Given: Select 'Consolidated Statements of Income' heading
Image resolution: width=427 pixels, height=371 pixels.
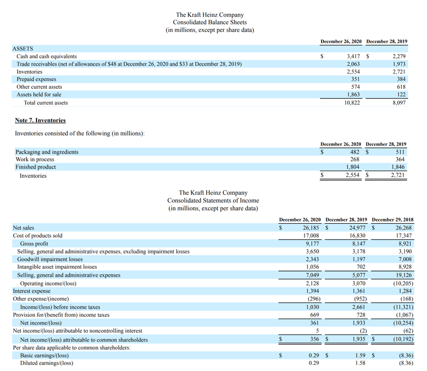Looking at the screenshot, I should (x=213, y=200).
